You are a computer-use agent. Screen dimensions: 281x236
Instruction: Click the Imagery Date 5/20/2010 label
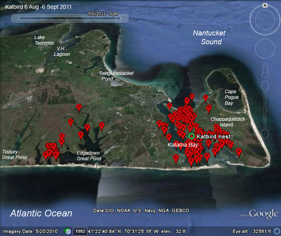(x=30, y=231)
